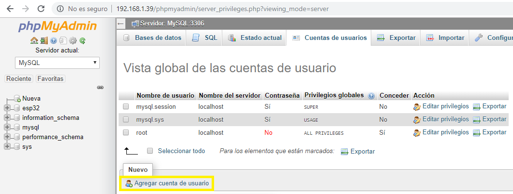
Task: Expand the mysql database tree node
Action: [x=7, y=128]
